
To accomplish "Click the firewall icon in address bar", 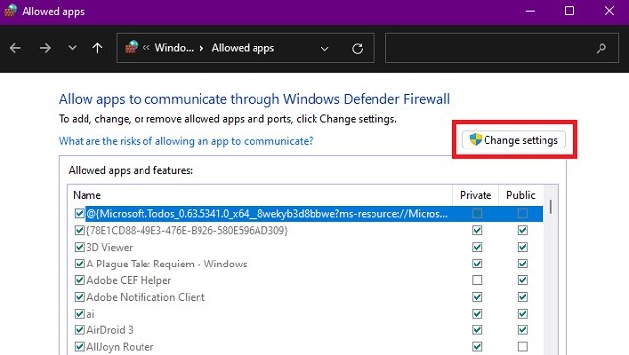I will point(131,47).
